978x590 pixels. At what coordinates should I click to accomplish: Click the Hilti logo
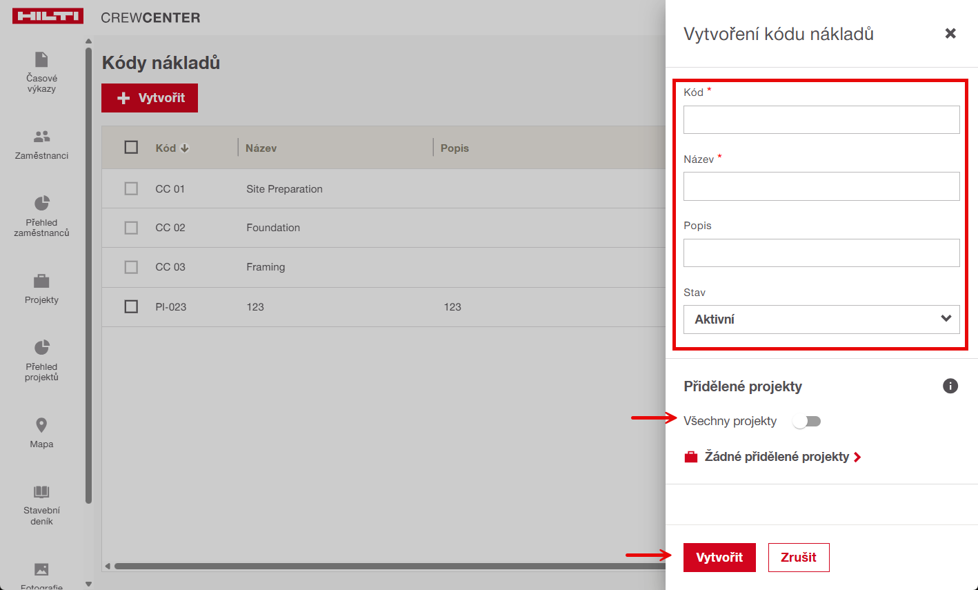(x=48, y=17)
